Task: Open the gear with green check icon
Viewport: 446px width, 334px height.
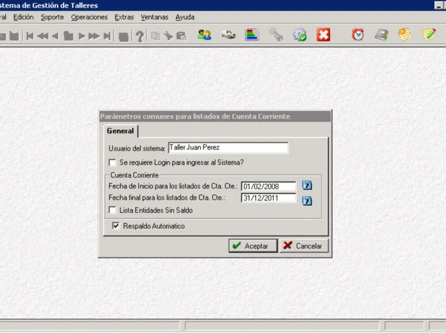Action: (300, 35)
